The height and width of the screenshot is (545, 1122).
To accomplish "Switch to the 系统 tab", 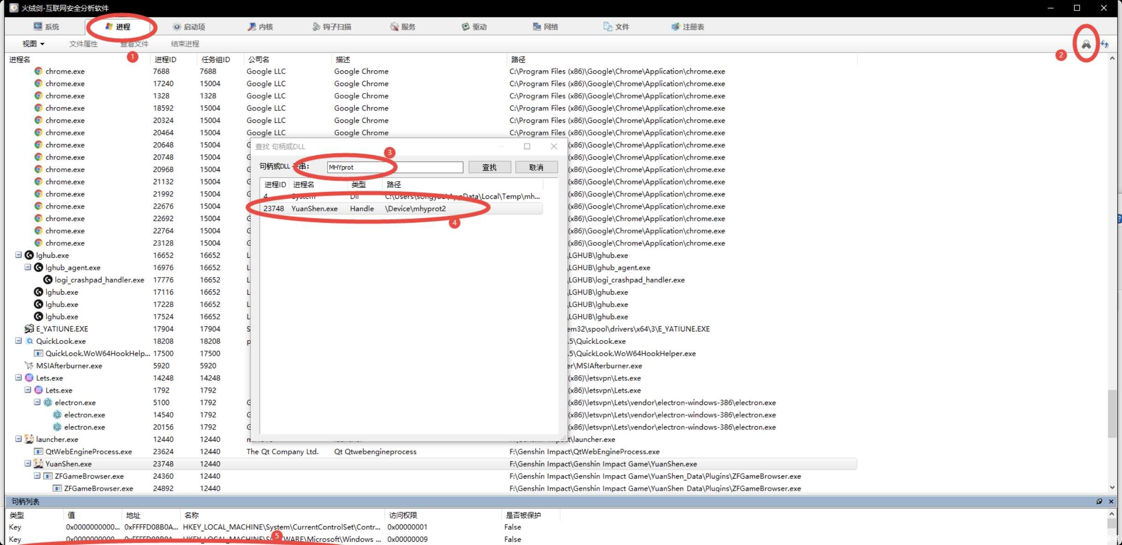I will click(x=46, y=27).
